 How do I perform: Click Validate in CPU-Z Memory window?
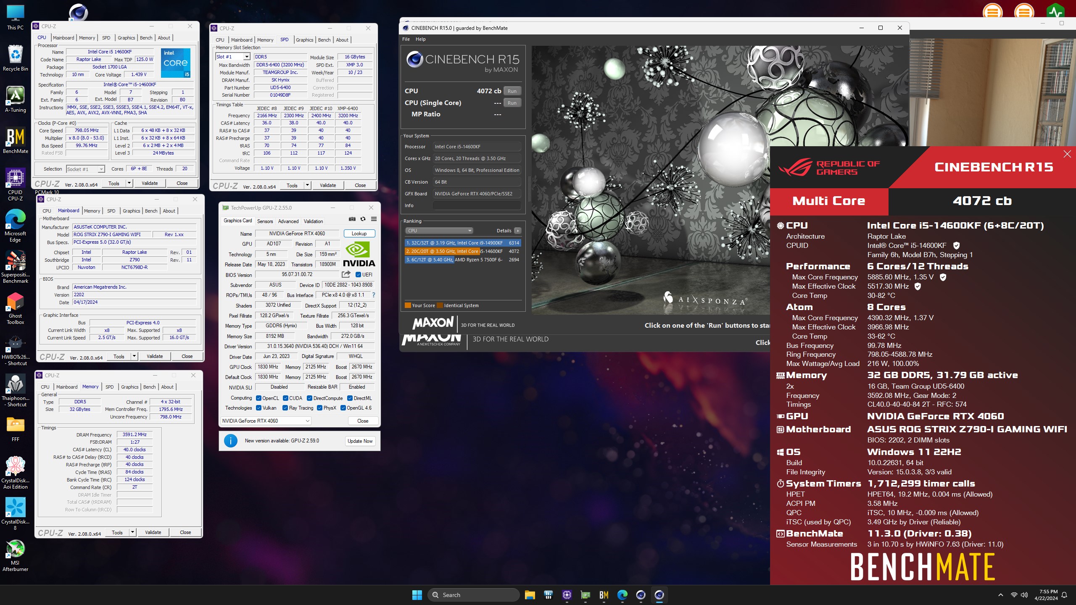coord(153,532)
